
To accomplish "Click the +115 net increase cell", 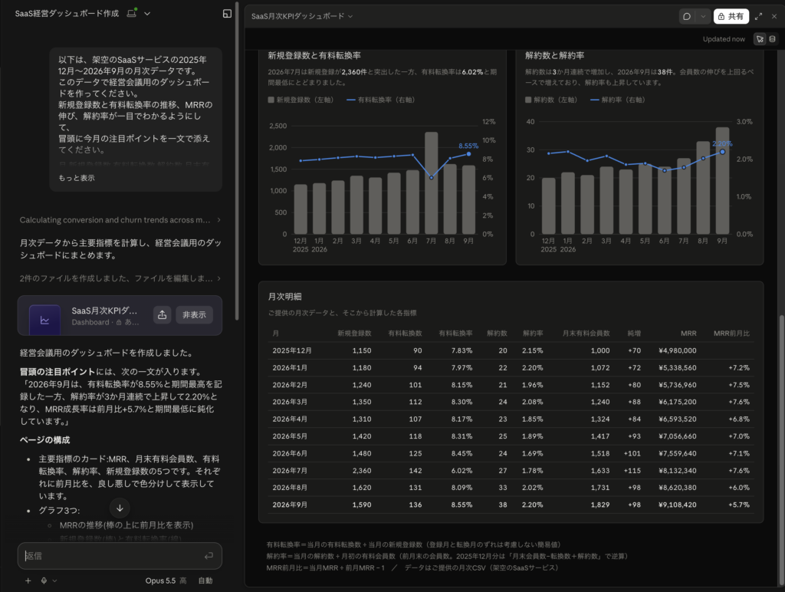I will pyautogui.click(x=632, y=471).
